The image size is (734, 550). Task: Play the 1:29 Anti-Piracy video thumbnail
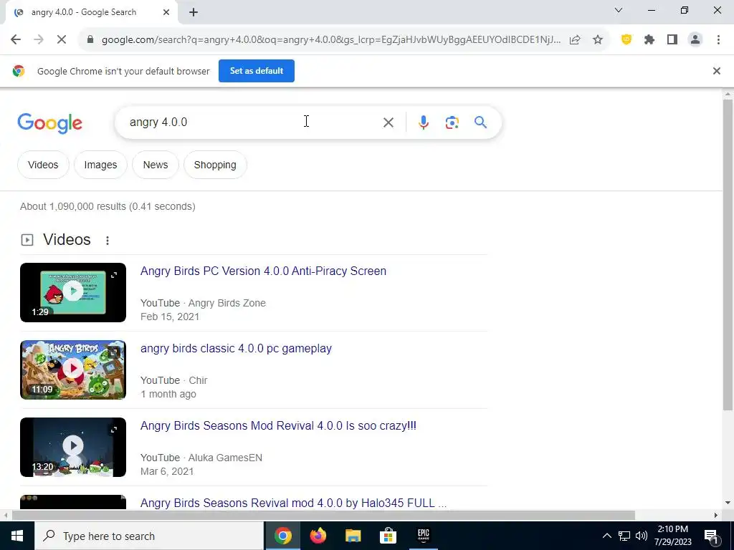(73, 292)
